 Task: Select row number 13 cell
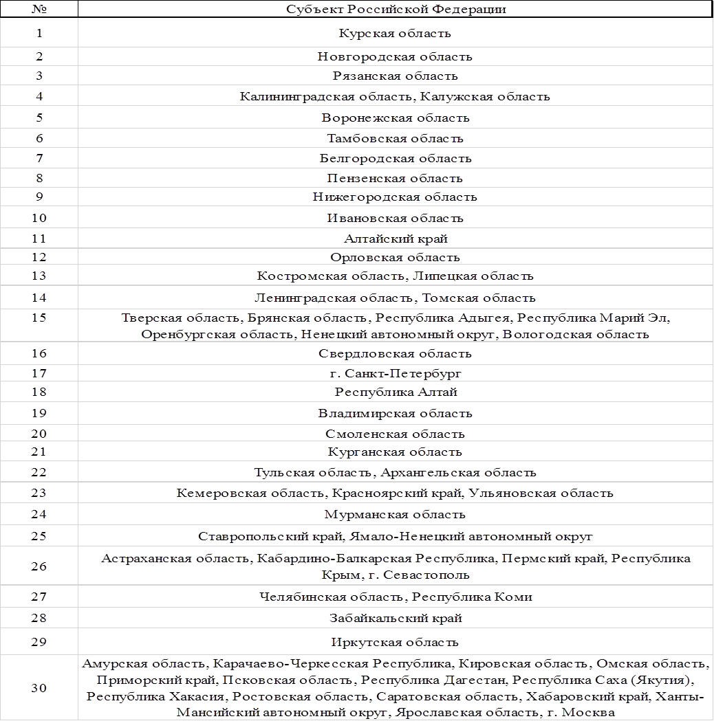point(39,275)
